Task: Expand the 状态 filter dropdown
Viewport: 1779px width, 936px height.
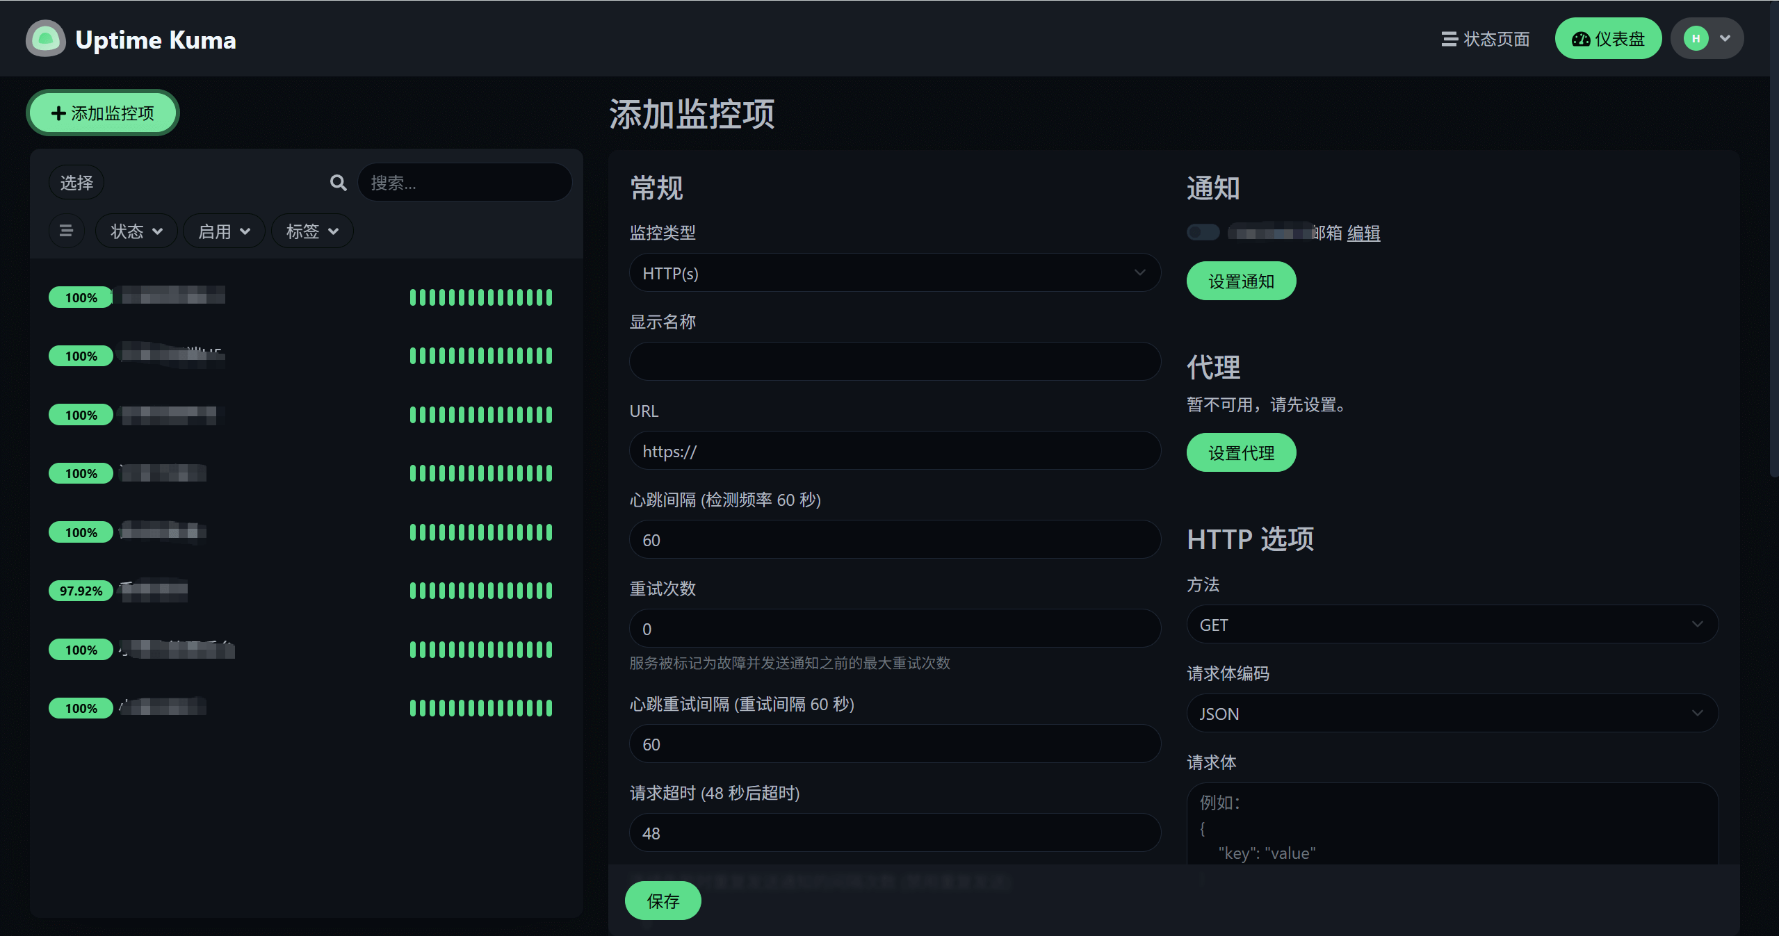Action: point(136,231)
